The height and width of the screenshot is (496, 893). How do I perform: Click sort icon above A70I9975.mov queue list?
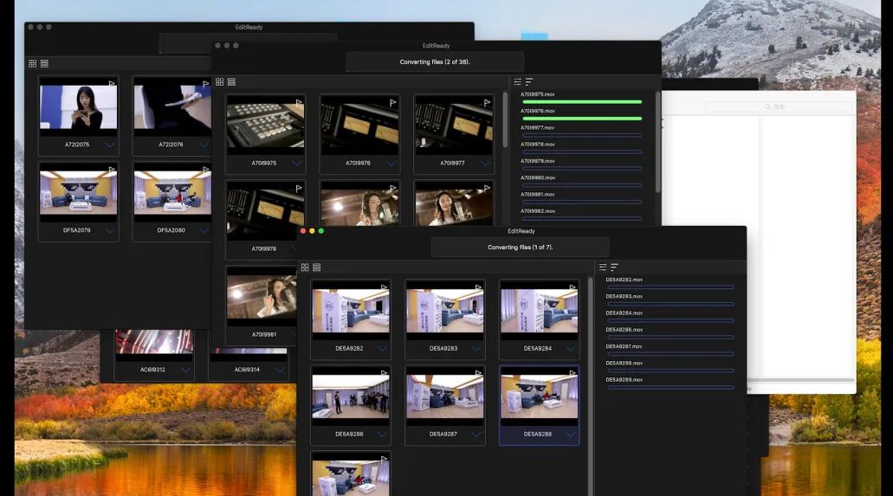click(529, 82)
